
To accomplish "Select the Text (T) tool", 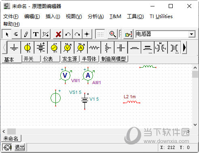I will tap(36, 34).
